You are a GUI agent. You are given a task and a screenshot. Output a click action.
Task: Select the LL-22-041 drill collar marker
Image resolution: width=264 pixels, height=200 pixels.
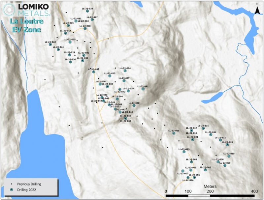click(x=143, y=89)
